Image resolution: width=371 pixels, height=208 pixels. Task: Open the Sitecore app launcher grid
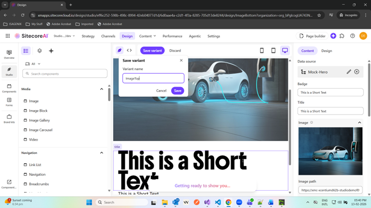(x=7, y=36)
